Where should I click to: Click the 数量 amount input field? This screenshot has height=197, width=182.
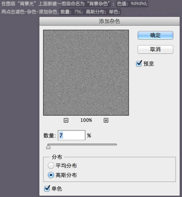click(x=71, y=135)
